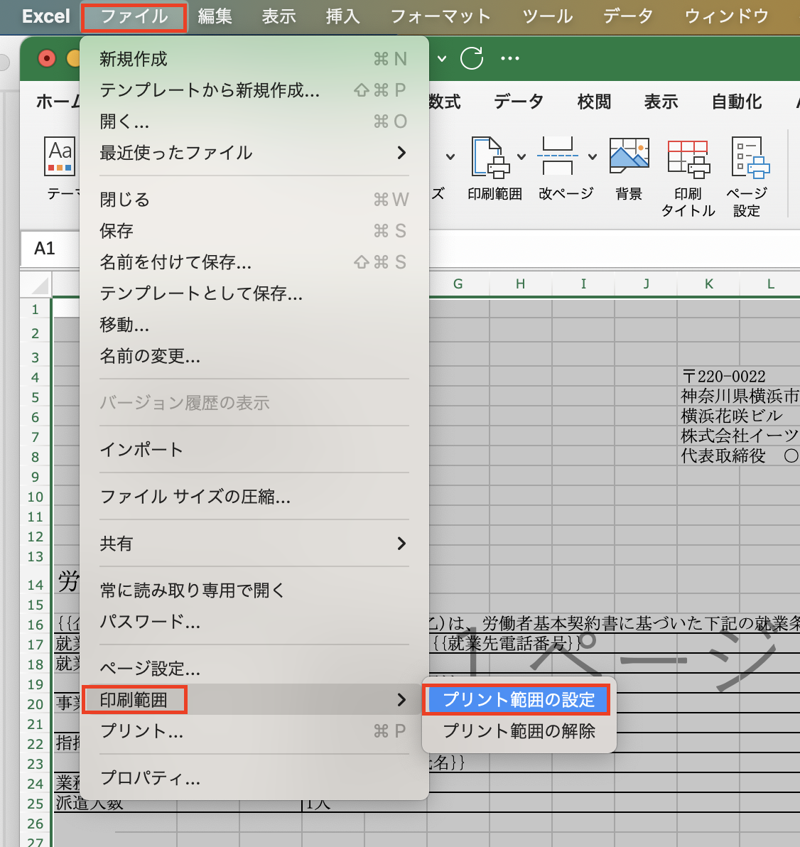Screen dimensions: 800x847
Task: Expand the Page Break icon dropdown arrow
Action: coord(593,157)
